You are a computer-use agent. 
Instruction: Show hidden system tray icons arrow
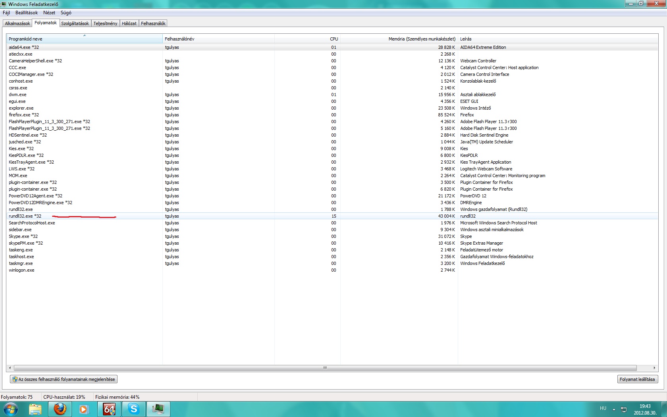coord(614,409)
